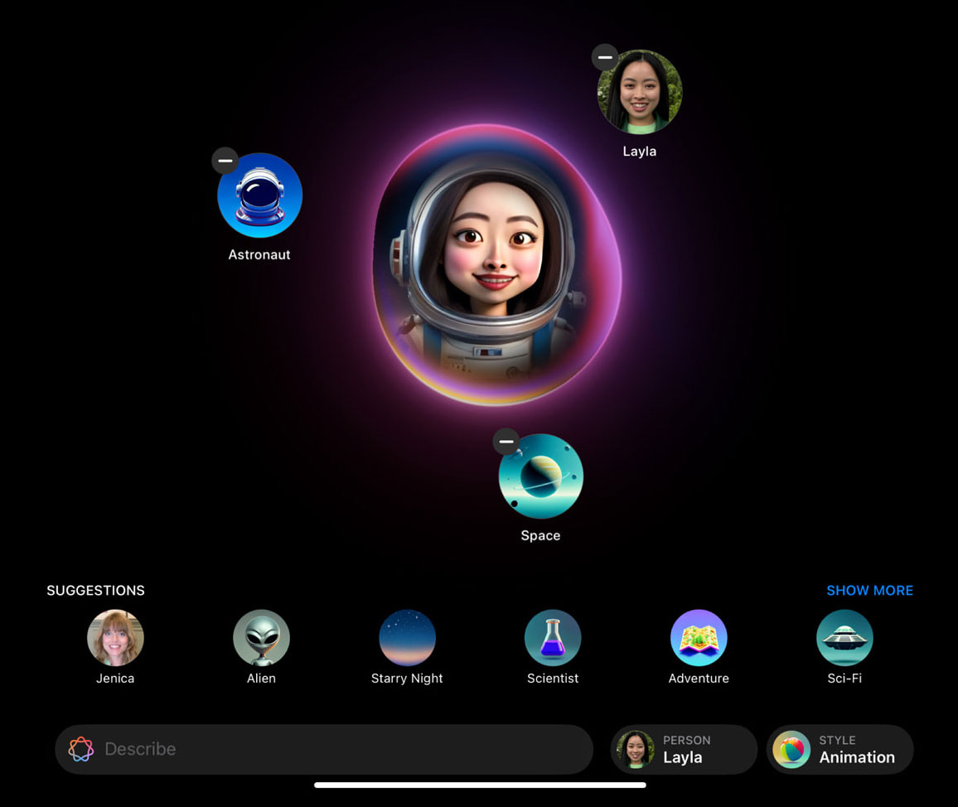Focus the Describe text field
Viewport: 958px width, 807px height.
[x=324, y=750]
